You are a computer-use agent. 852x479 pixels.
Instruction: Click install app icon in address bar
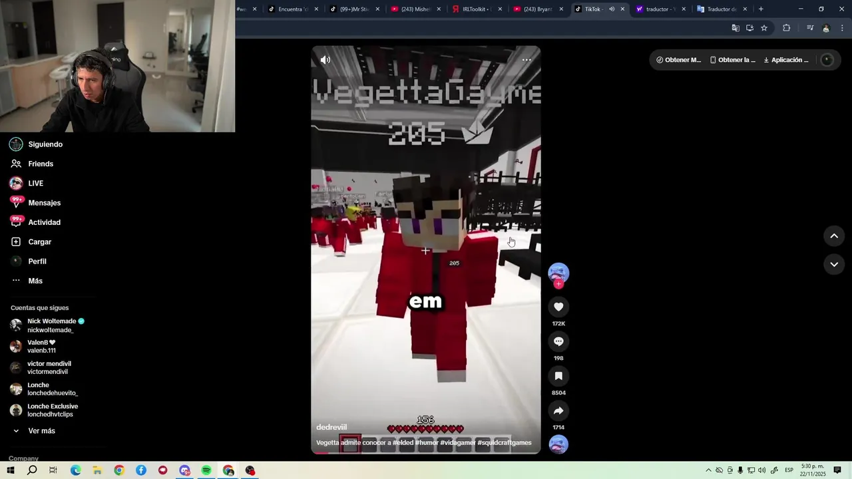pyautogui.click(x=749, y=28)
